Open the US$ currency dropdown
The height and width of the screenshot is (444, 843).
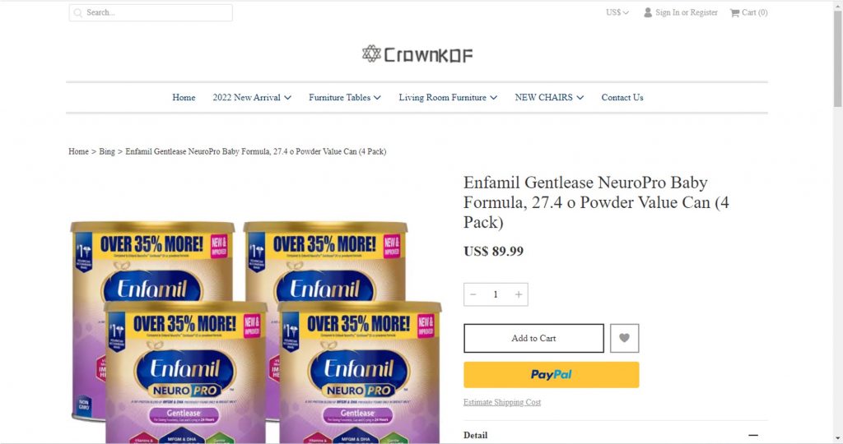(617, 12)
